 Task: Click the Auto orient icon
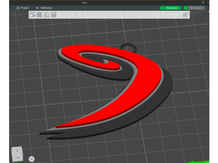[47, 15]
